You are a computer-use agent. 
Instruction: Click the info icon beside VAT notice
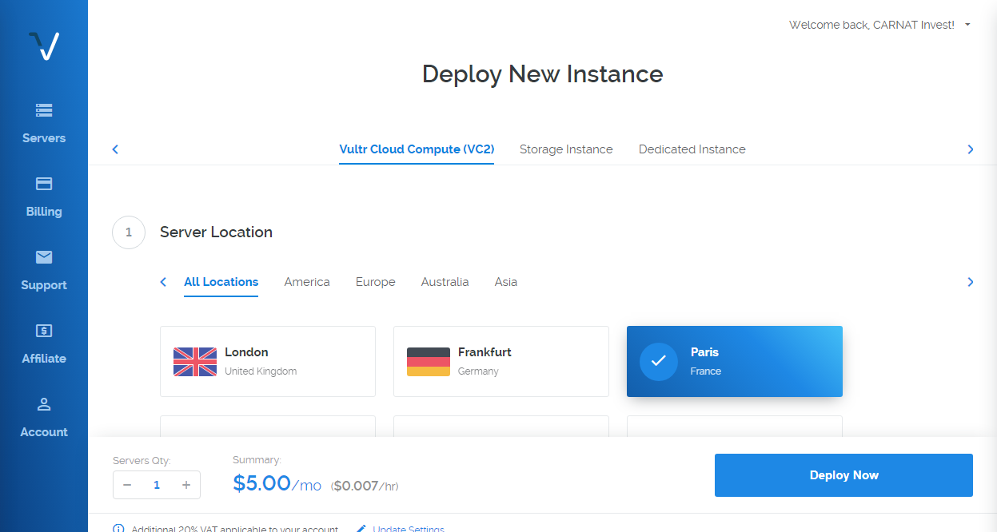pyautogui.click(x=118, y=529)
